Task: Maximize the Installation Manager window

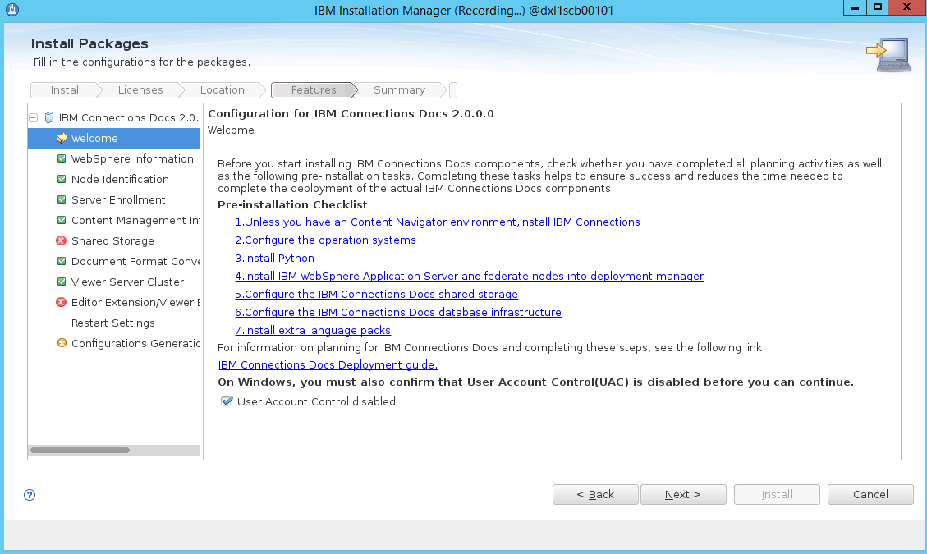Action: [x=878, y=7]
